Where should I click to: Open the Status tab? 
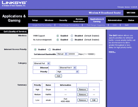point(131,20)
